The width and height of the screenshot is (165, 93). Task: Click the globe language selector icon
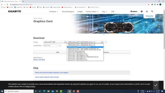coord(142,11)
